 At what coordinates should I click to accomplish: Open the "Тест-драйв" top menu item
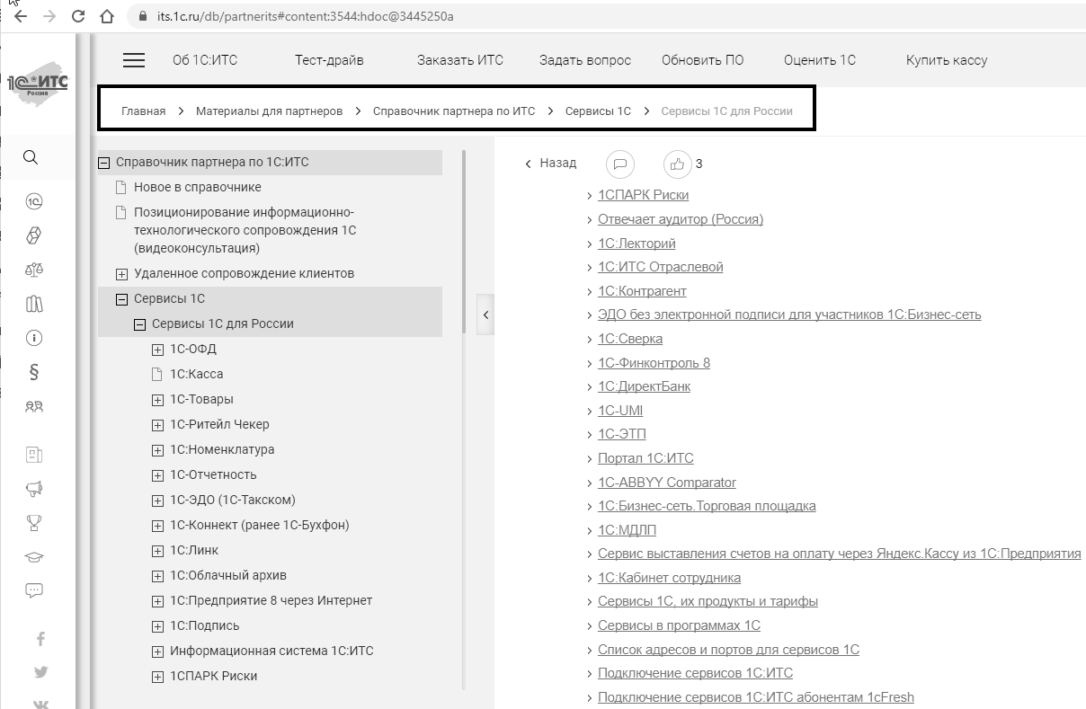point(329,60)
